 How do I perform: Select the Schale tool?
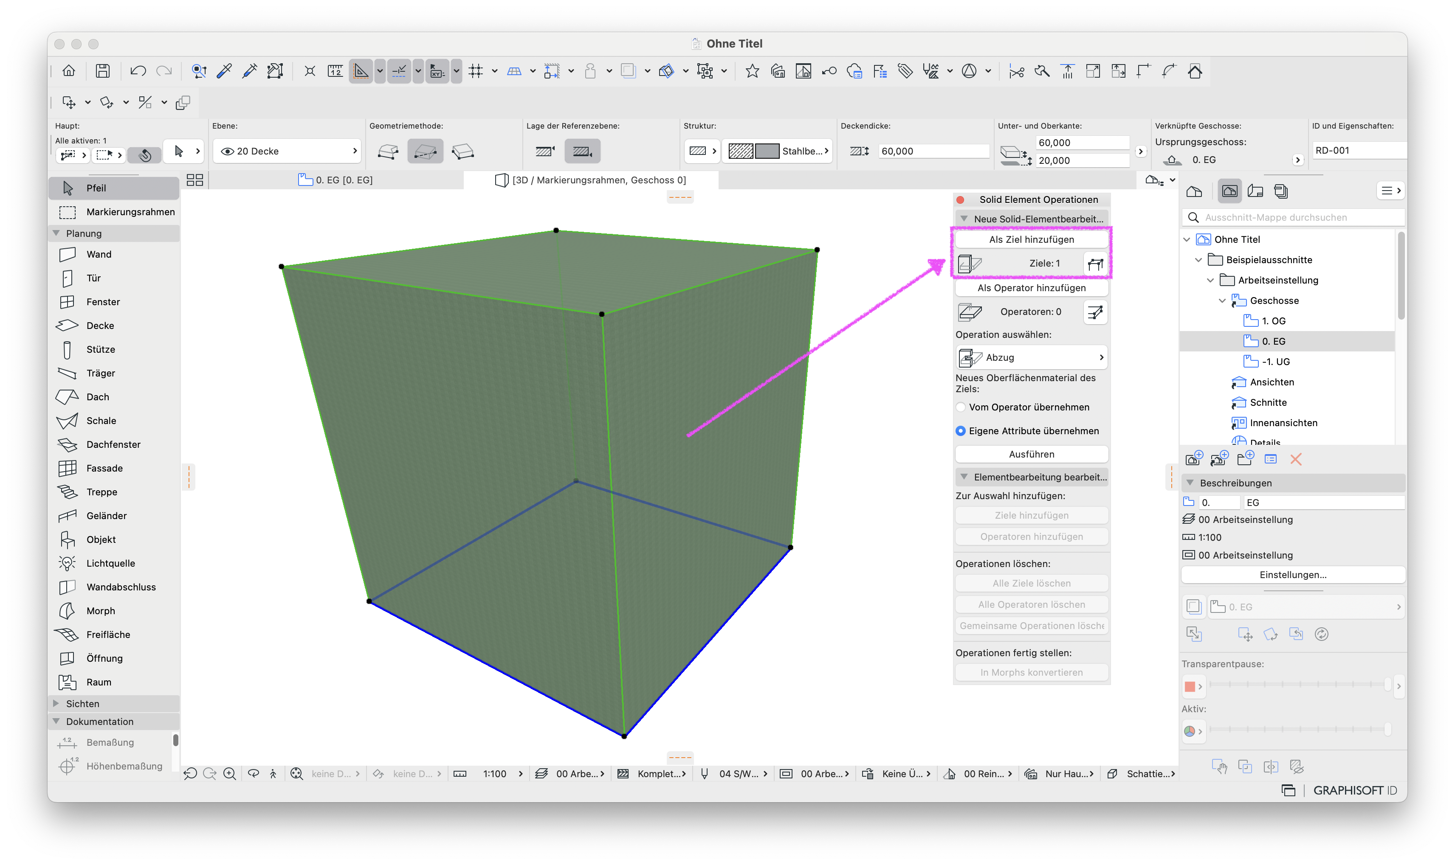tap(114, 420)
